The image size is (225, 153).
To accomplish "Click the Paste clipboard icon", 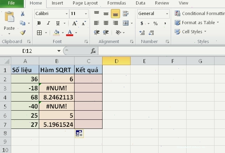I will (x=9, y=17).
